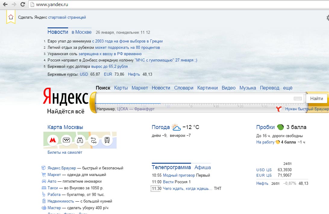Open the Вести TV listing

tap(168, 182)
